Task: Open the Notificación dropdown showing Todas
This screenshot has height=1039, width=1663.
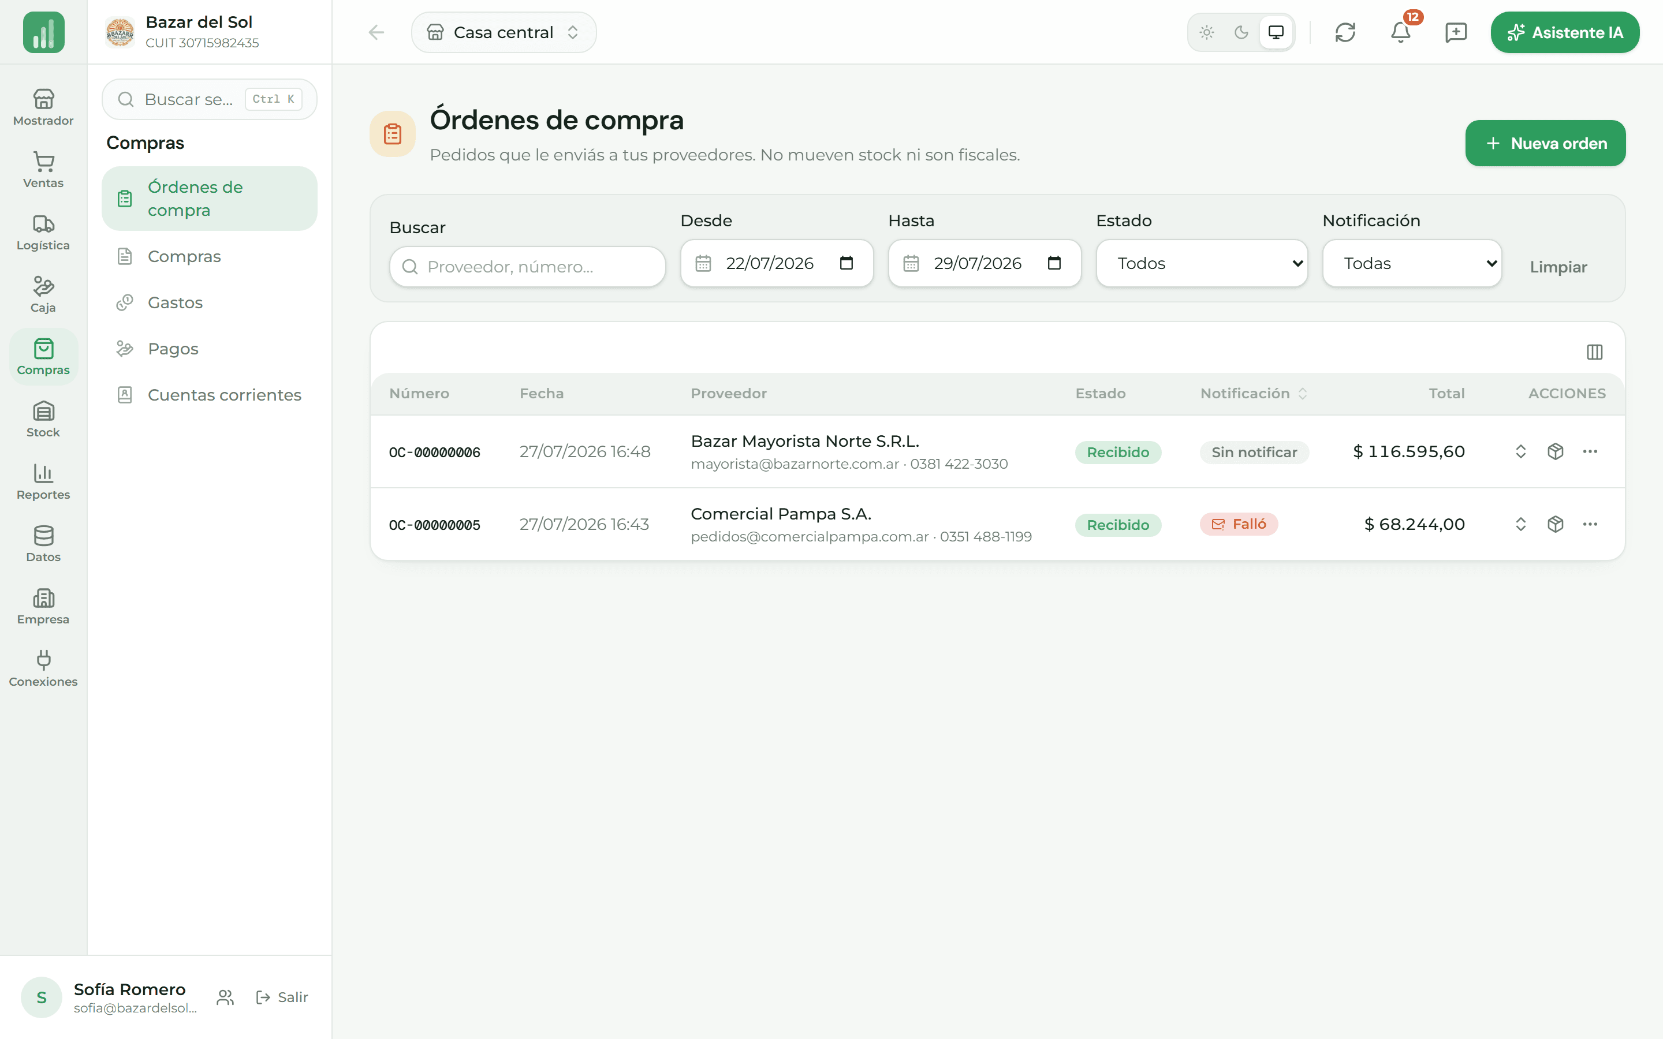Action: (x=1411, y=263)
